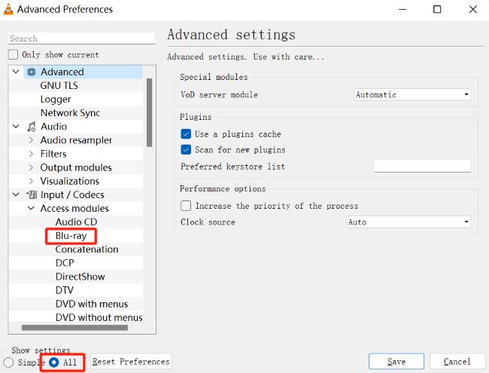Select DCP in the tree

(x=65, y=263)
